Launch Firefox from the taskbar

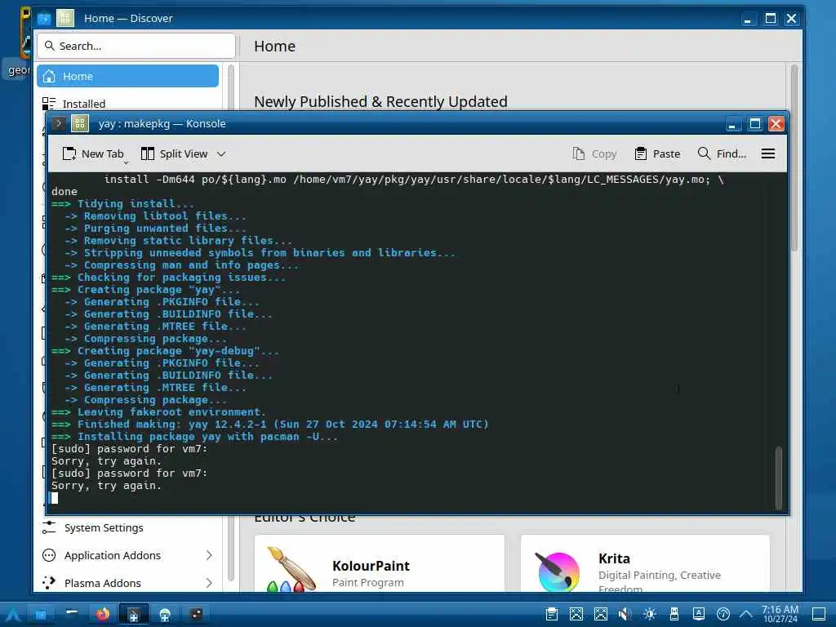tap(103, 614)
